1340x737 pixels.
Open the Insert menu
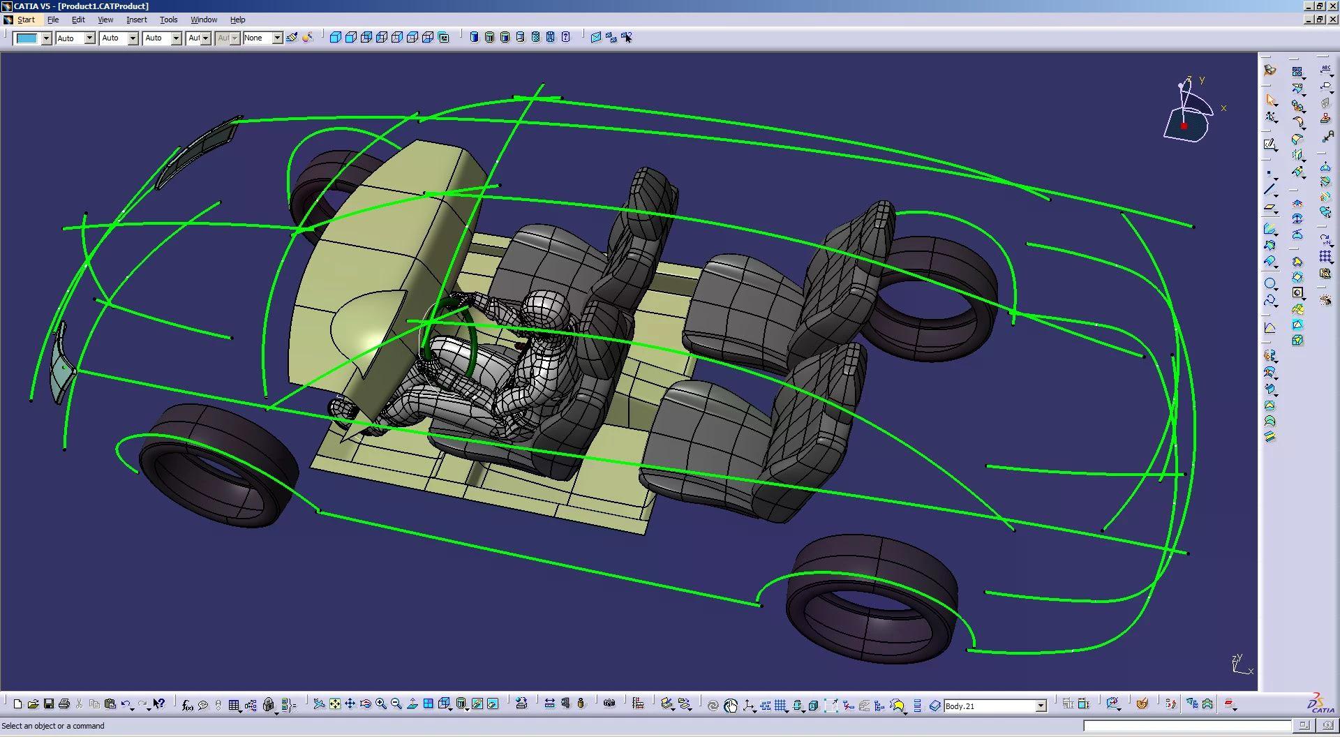tap(136, 20)
